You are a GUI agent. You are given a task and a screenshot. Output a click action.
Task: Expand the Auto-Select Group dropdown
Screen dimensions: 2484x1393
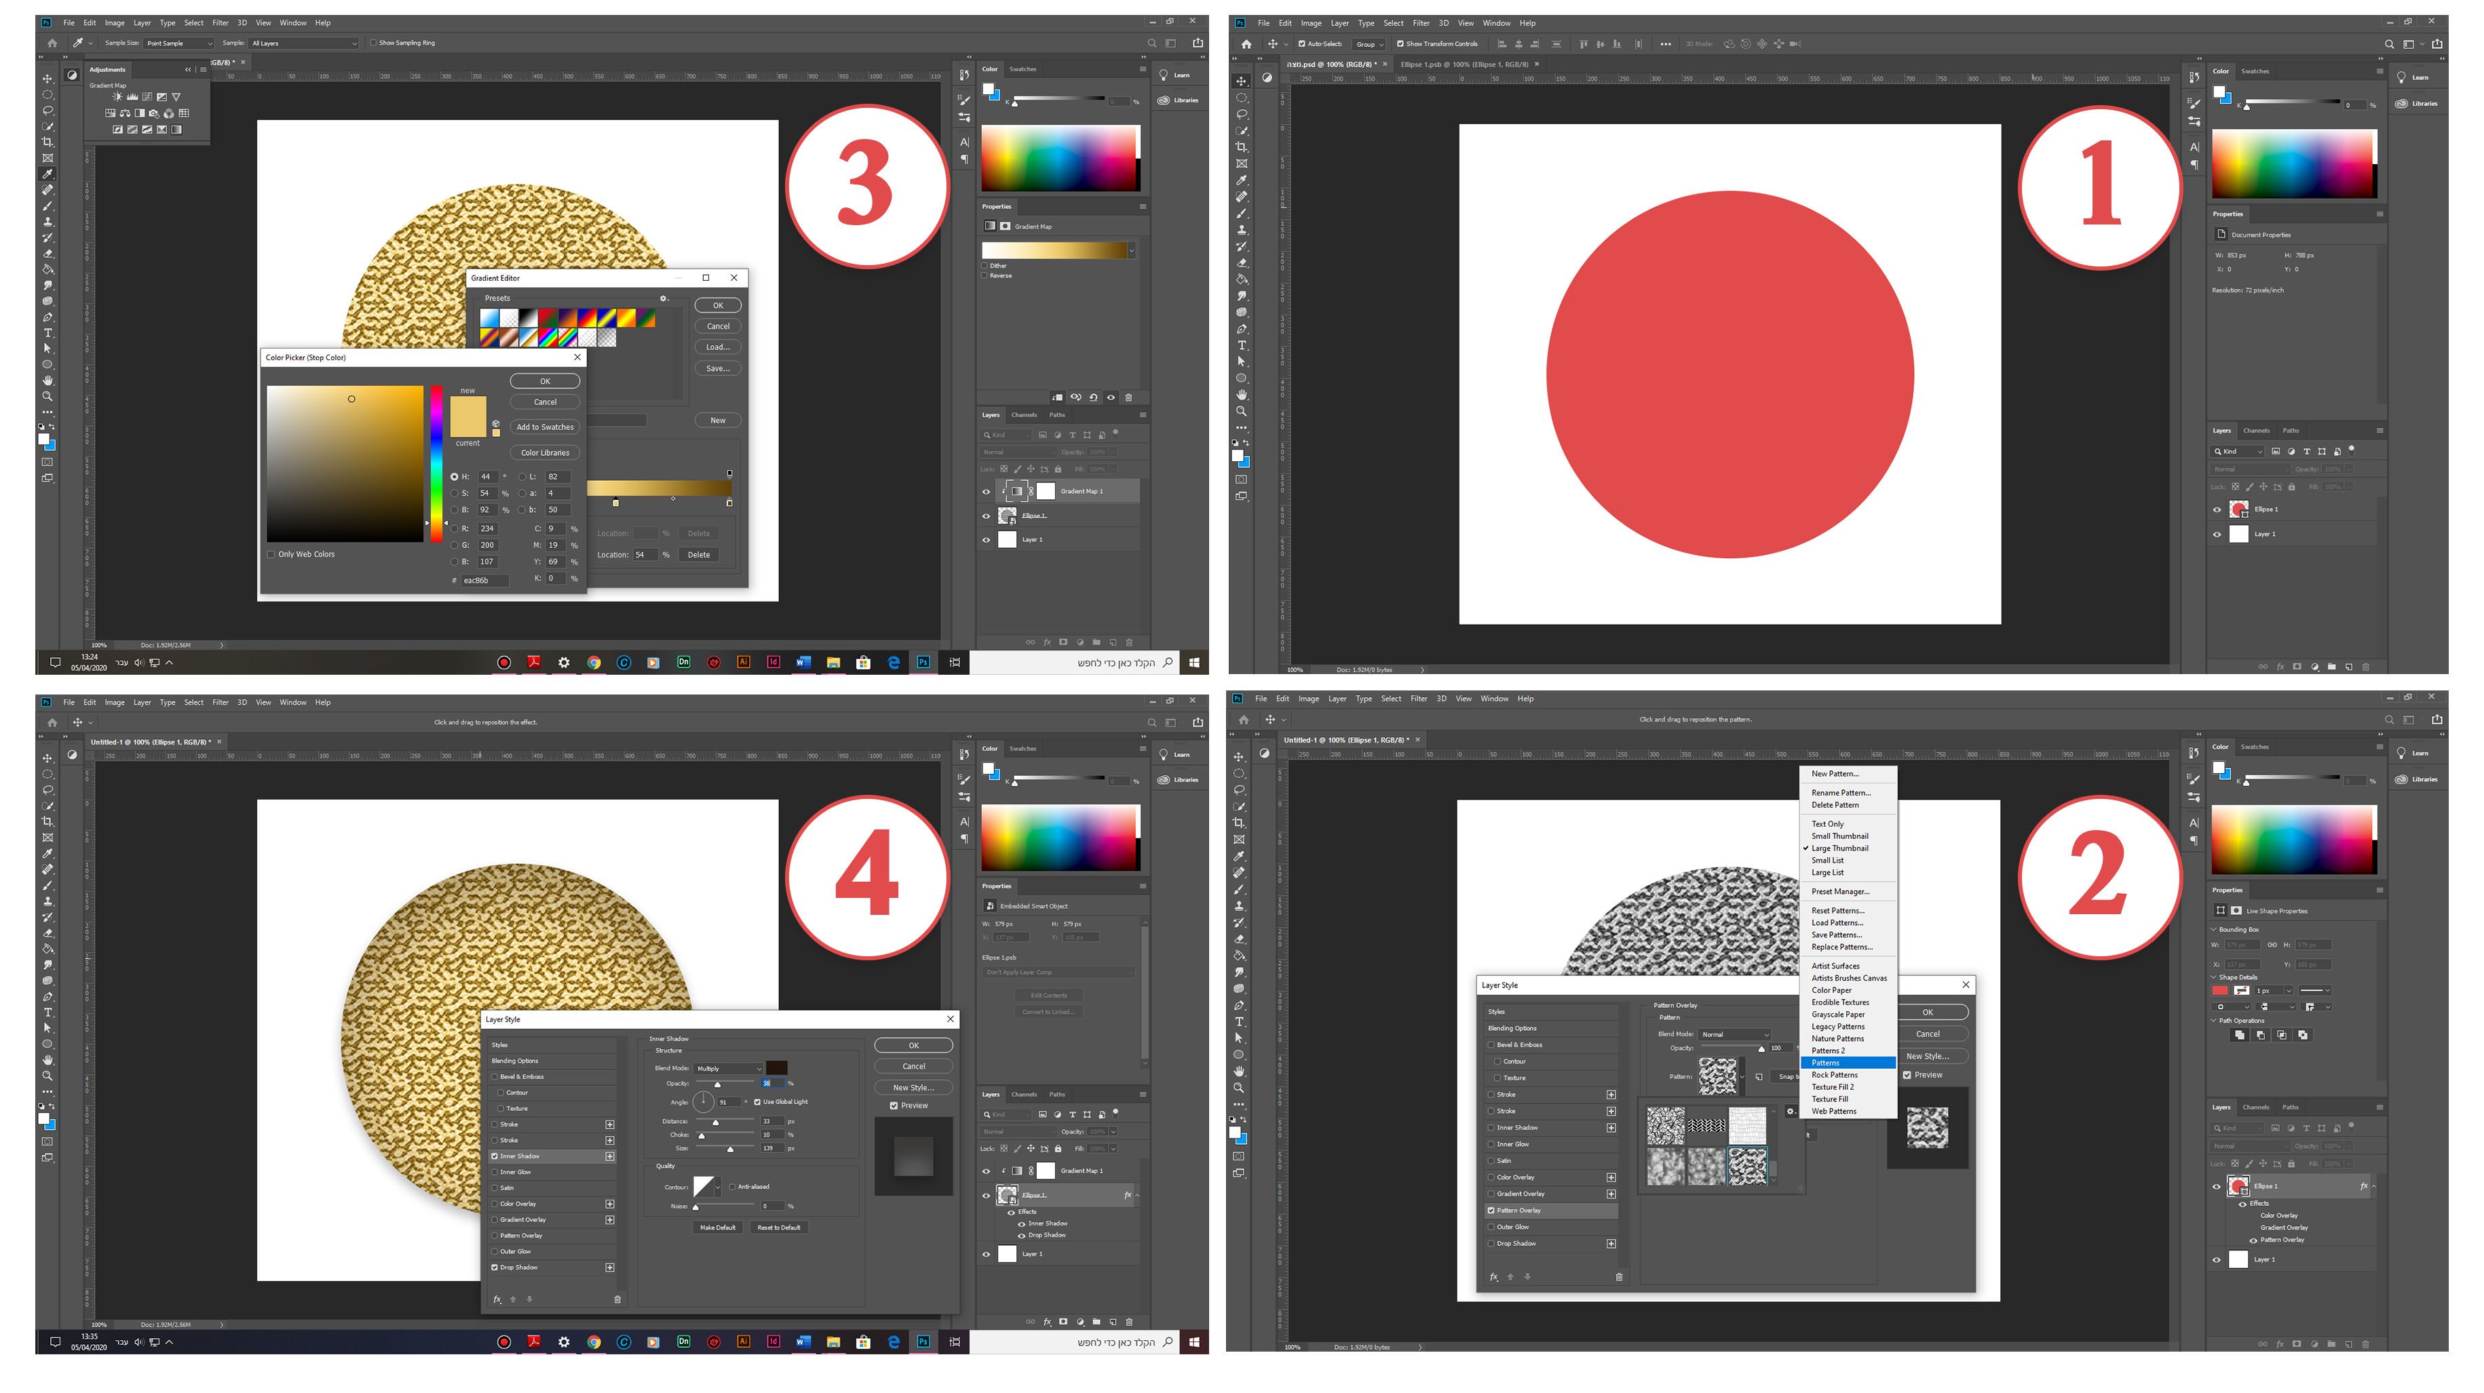pos(1369,43)
